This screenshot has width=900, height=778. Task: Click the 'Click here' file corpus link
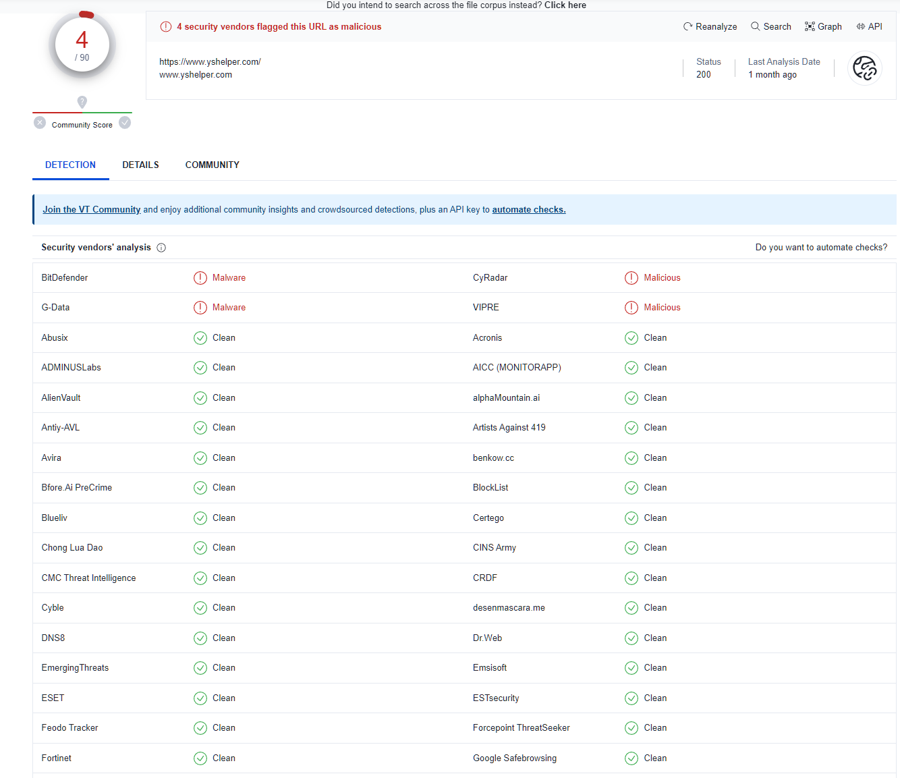coord(565,5)
